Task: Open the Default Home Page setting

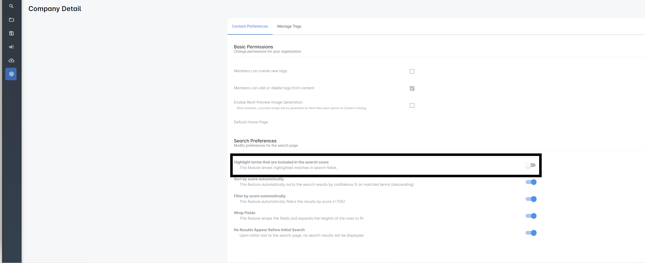Action: pos(251,122)
